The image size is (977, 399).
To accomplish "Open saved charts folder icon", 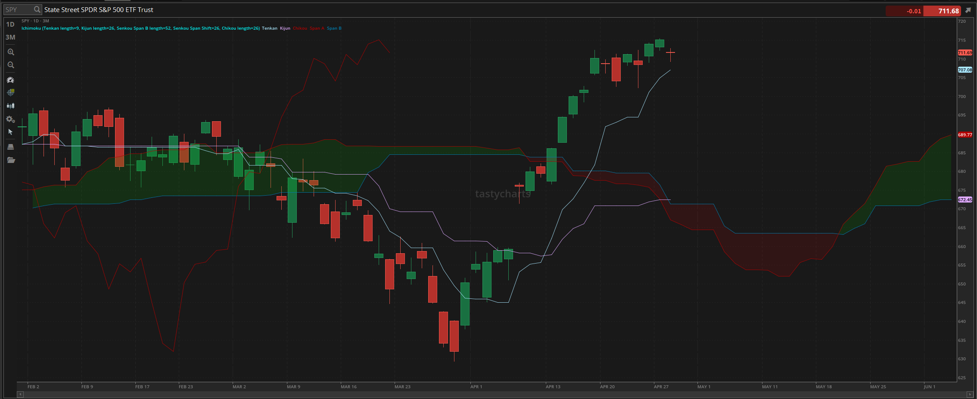I will [x=11, y=160].
